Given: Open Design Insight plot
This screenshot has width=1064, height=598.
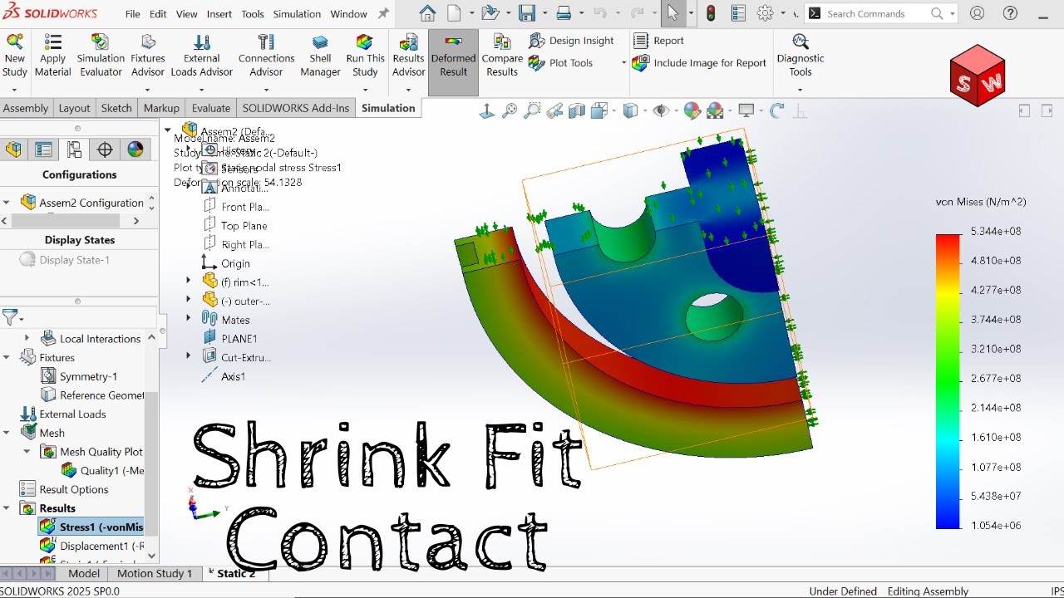Looking at the screenshot, I should pos(571,41).
